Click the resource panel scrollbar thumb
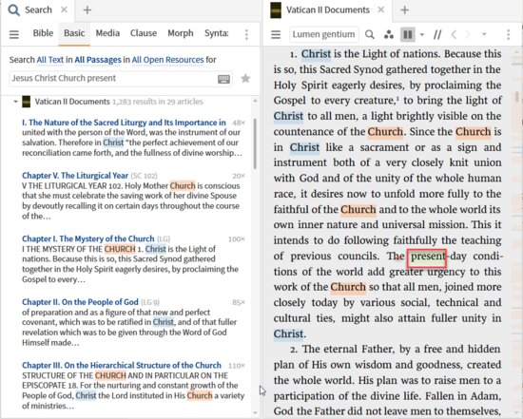Screen dimensions: 523x419 (517, 97)
